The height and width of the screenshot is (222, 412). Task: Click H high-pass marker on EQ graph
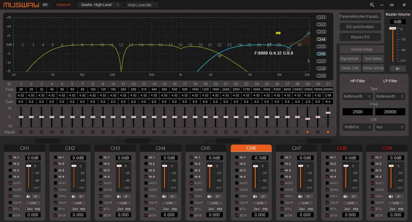pos(220,56)
